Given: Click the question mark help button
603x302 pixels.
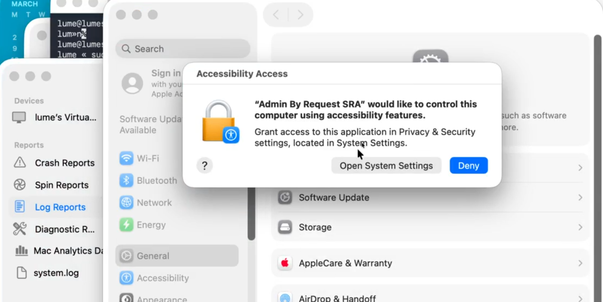Looking at the screenshot, I should (204, 166).
